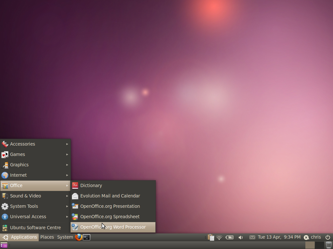Select the Universal Access text label
Image resolution: width=333 pixels, height=249 pixels.
pyautogui.click(x=28, y=217)
